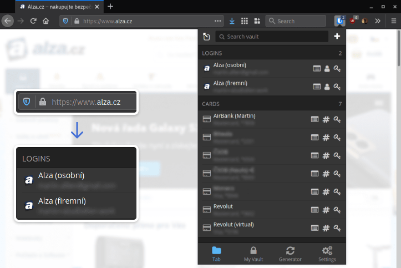Open a new browser tab

point(110,7)
